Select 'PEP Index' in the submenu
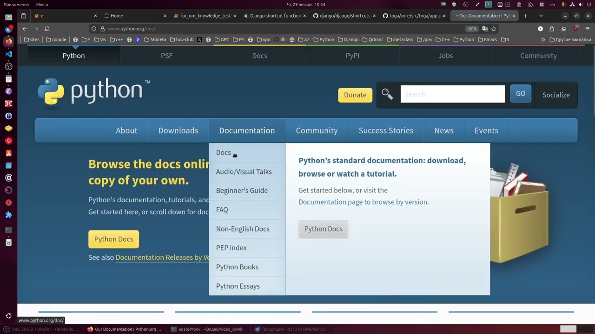 [x=247, y=248]
